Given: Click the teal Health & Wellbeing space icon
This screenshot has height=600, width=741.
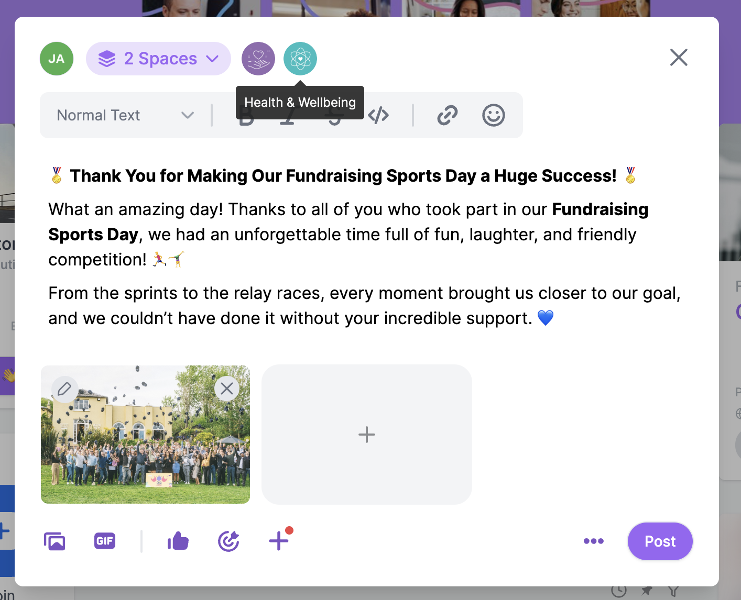Looking at the screenshot, I should tap(300, 59).
